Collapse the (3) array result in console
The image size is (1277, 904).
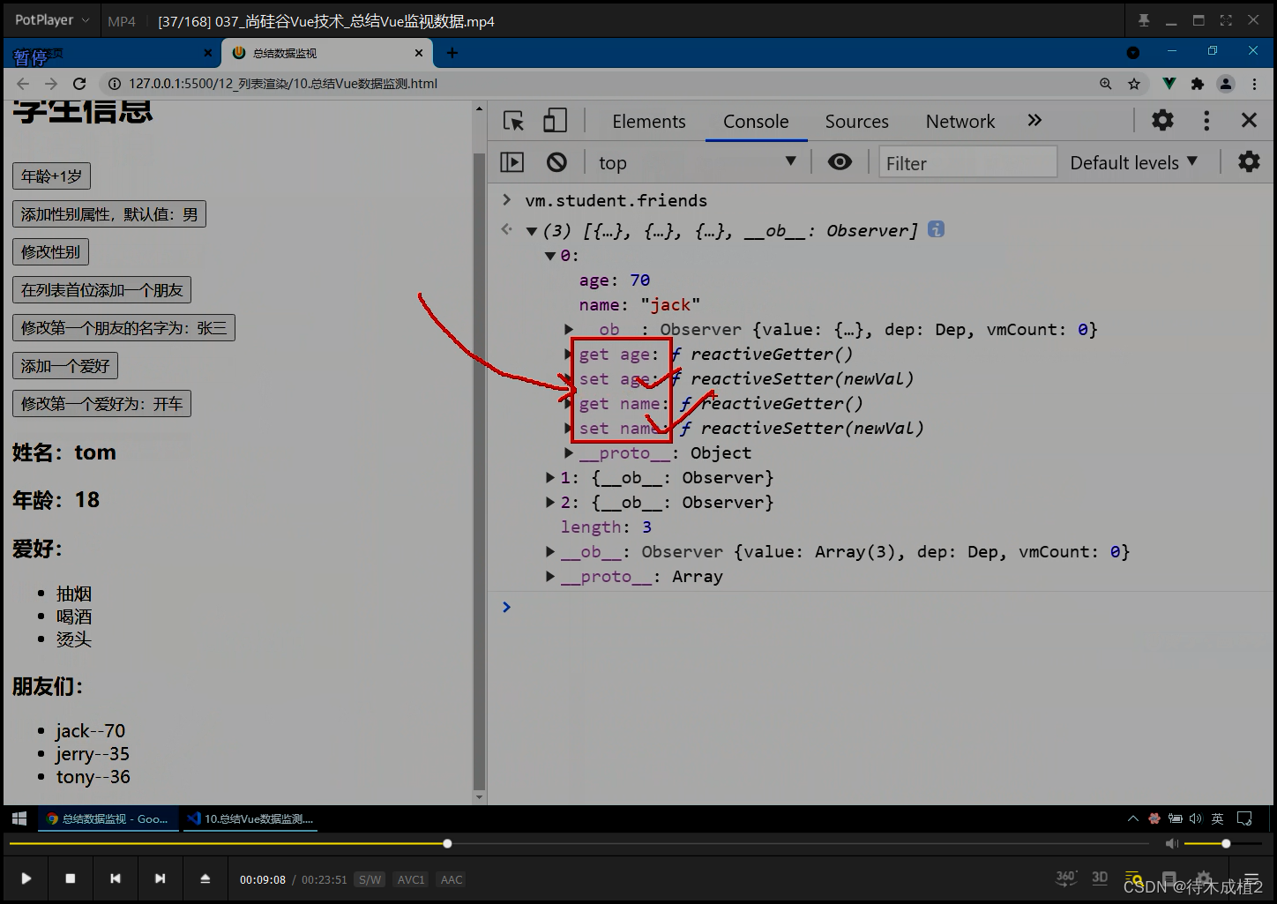532,231
